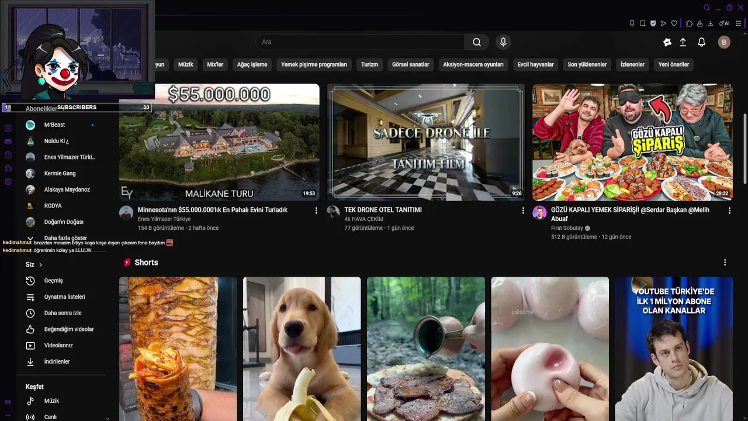Select the Turizm chip

point(369,64)
